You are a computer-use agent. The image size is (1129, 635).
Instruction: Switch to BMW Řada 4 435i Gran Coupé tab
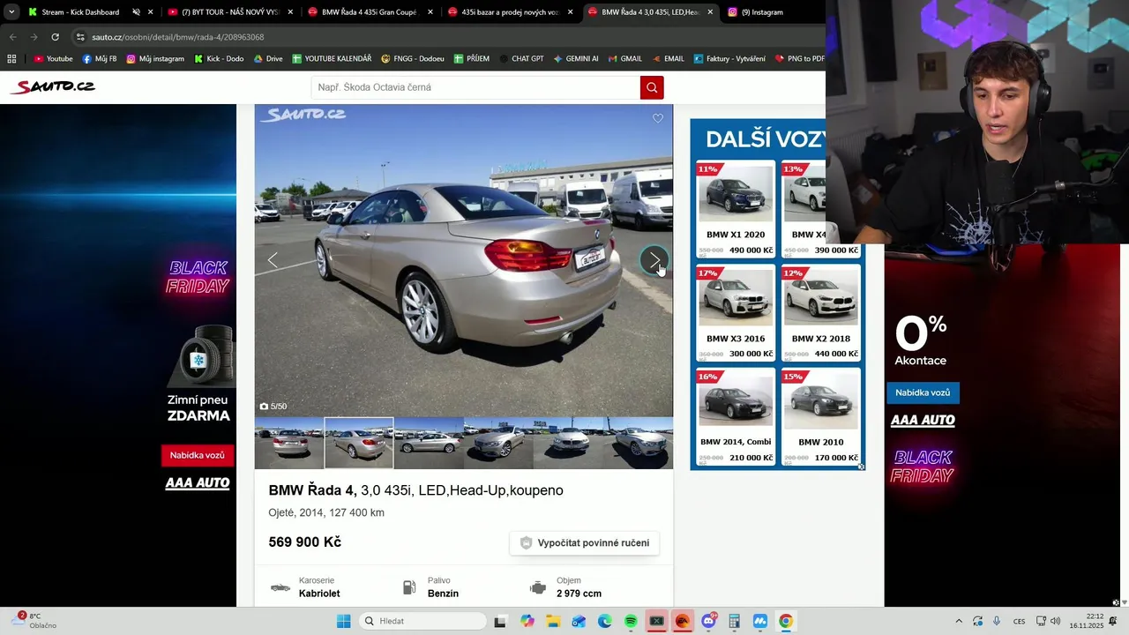tap(369, 12)
